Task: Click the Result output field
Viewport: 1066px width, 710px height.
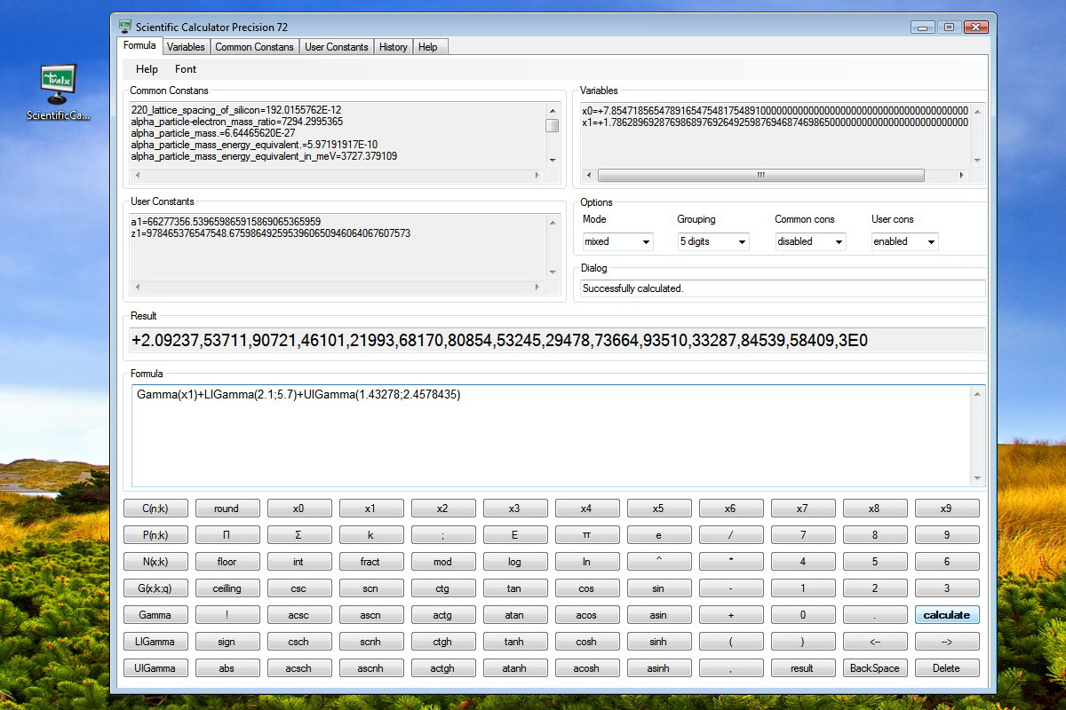Action: pyautogui.click(x=557, y=341)
